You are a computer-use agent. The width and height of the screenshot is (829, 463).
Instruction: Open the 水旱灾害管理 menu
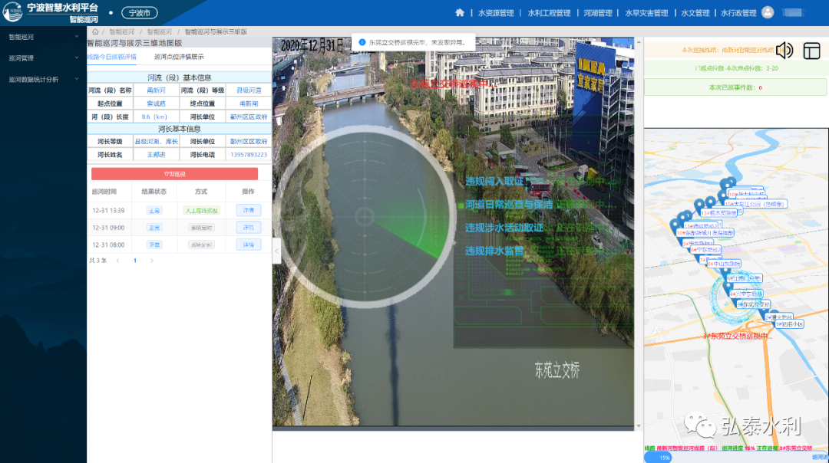[646, 13]
